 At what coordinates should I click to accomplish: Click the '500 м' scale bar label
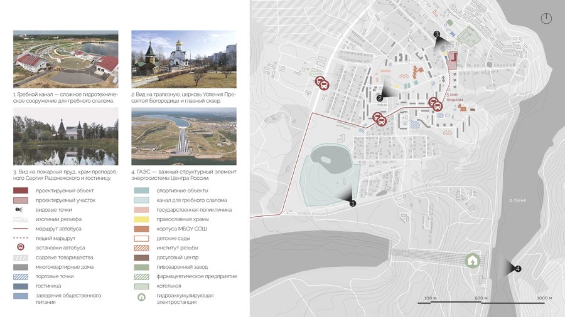pos(481,298)
